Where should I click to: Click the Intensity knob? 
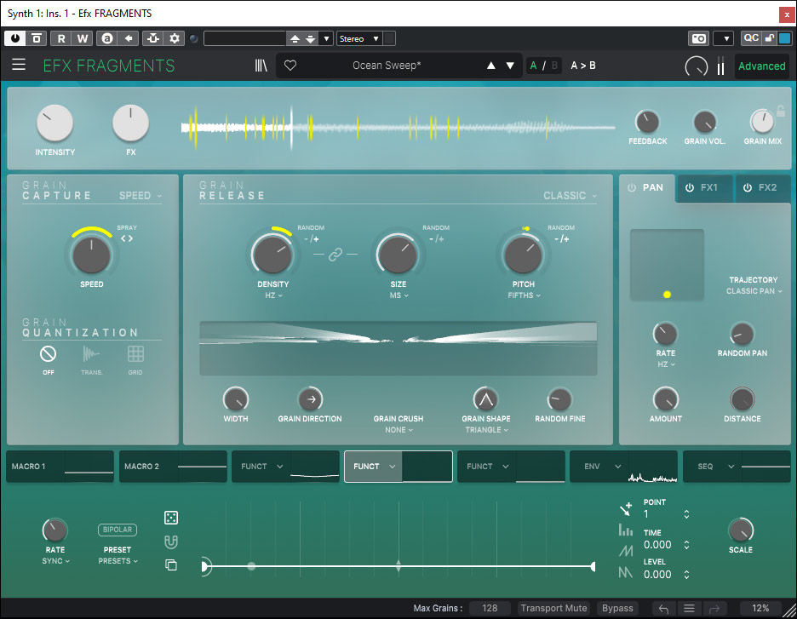point(54,123)
